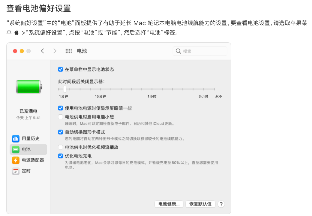Click the Schedule (定时) calendar icon
The width and height of the screenshot is (312, 216).
coord(16,171)
